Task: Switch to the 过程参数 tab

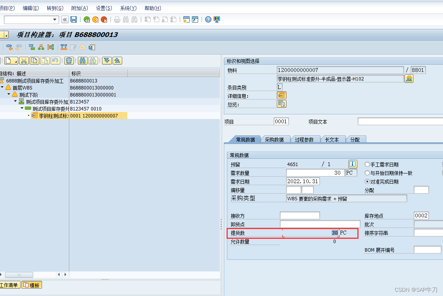Action: (304, 139)
